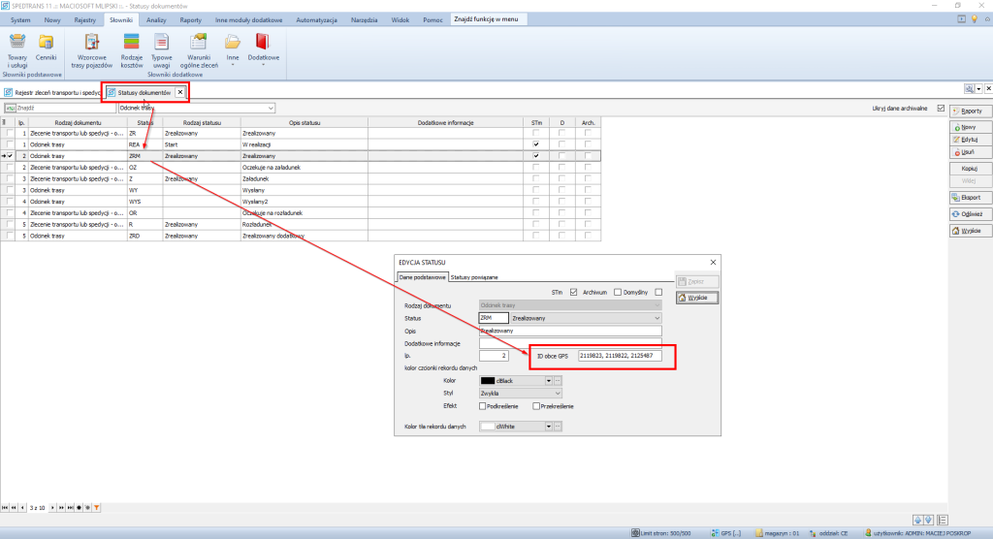Click the Odśwież button
993x539 pixels.
967,213
